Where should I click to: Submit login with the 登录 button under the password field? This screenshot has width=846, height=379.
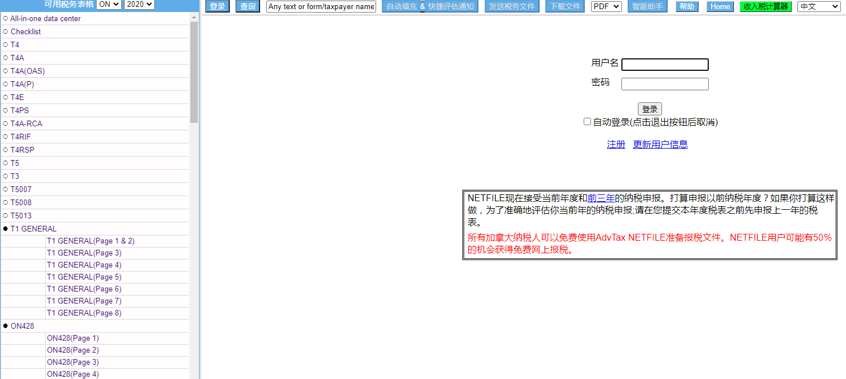(x=649, y=109)
